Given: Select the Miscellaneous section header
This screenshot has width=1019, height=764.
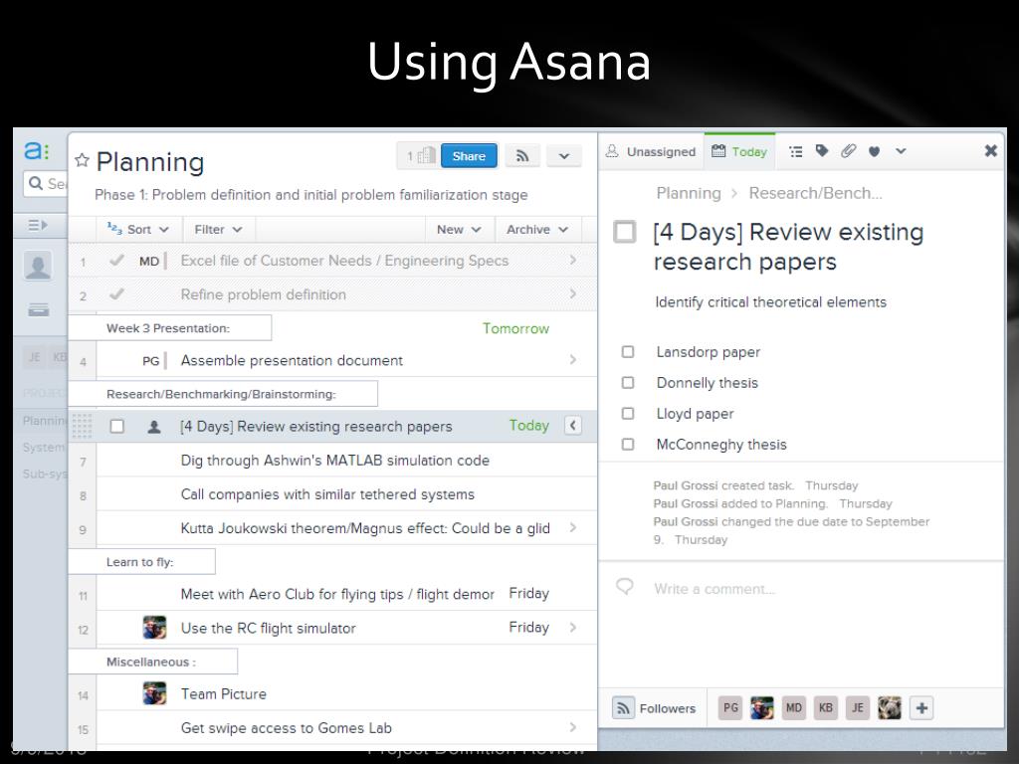Looking at the screenshot, I should (x=152, y=662).
